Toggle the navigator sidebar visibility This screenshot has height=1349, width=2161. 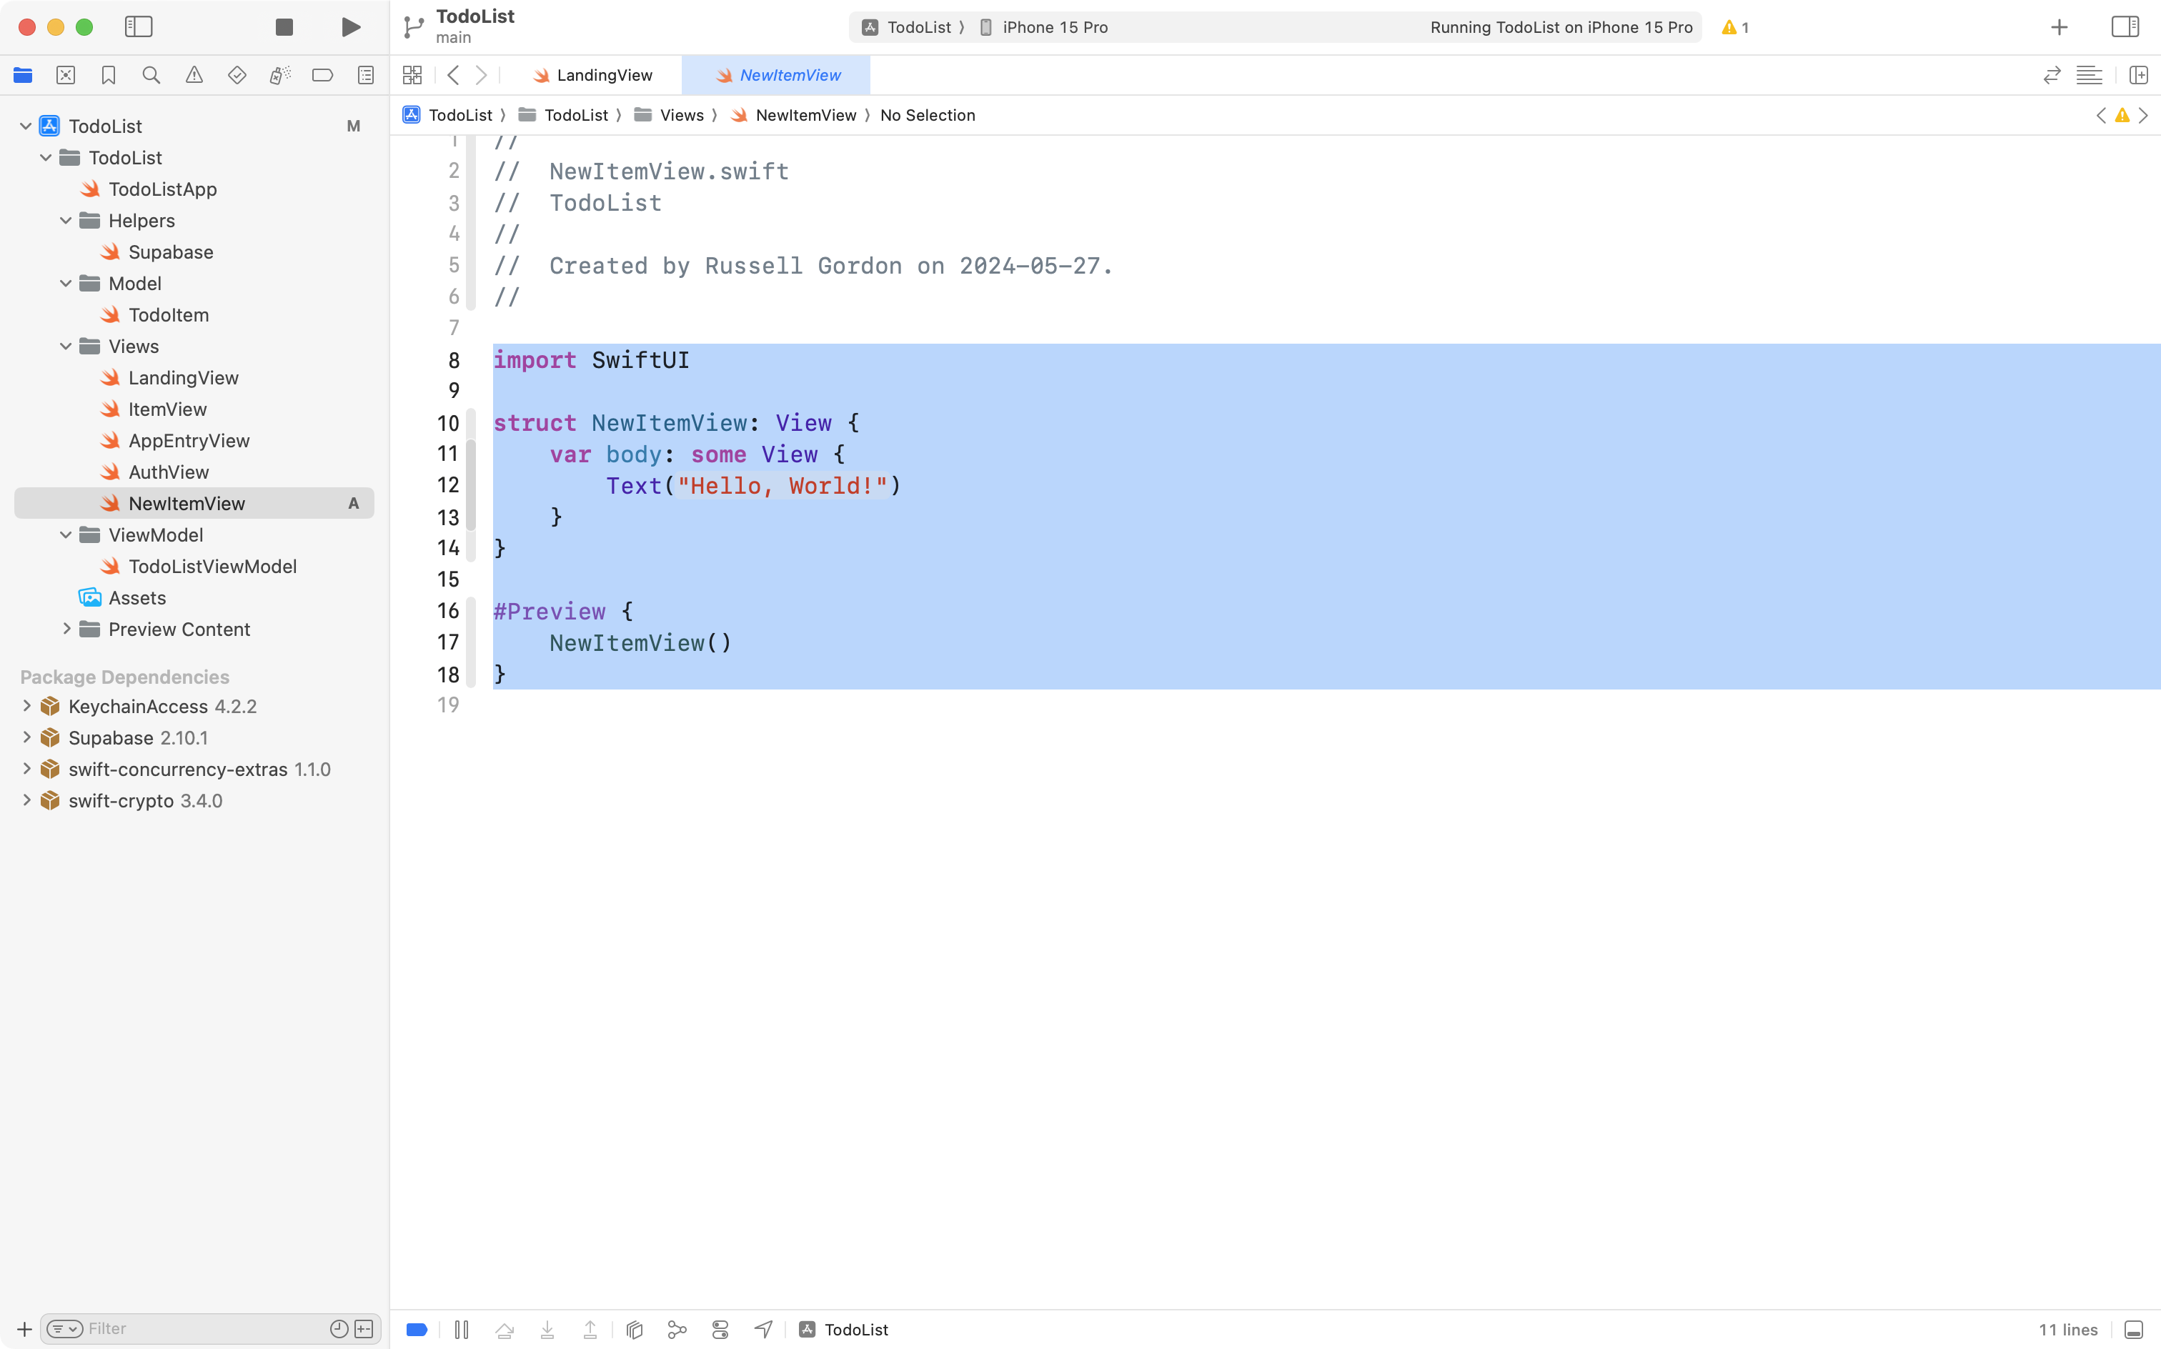tap(139, 26)
